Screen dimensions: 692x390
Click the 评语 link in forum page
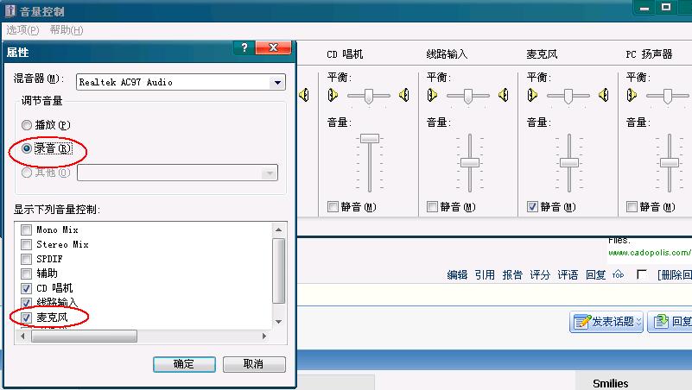[568, 275]
